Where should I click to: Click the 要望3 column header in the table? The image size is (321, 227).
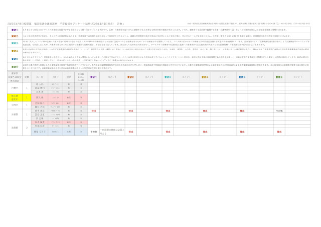point(168,77)
